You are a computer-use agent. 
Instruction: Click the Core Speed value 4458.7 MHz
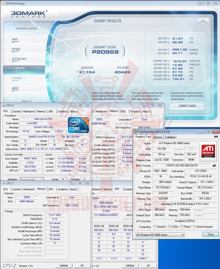(30, 158)
